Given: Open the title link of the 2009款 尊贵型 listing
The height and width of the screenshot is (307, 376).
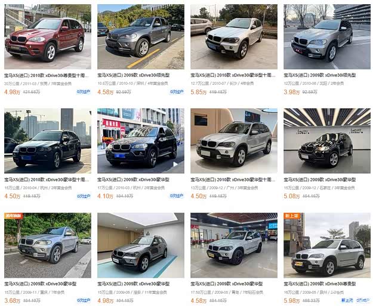Looking at the screenshot, I should pyautogui.click(x=320, y=284).
